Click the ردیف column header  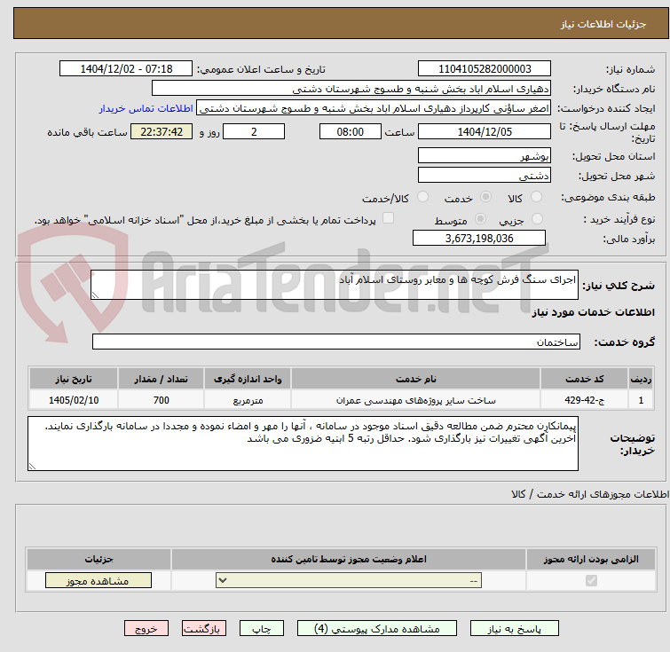pos(641,379)
